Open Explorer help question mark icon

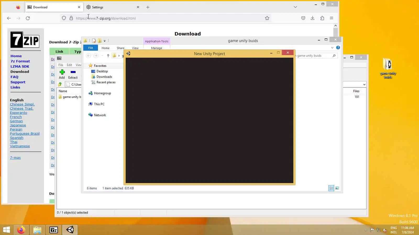pos(338,48)
